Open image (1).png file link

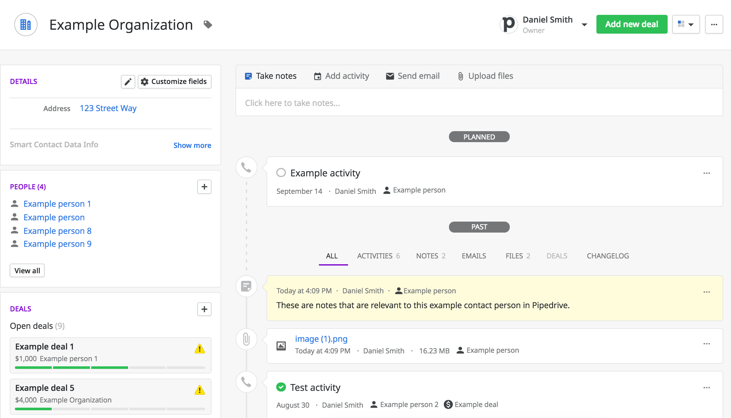pos(321,339)
